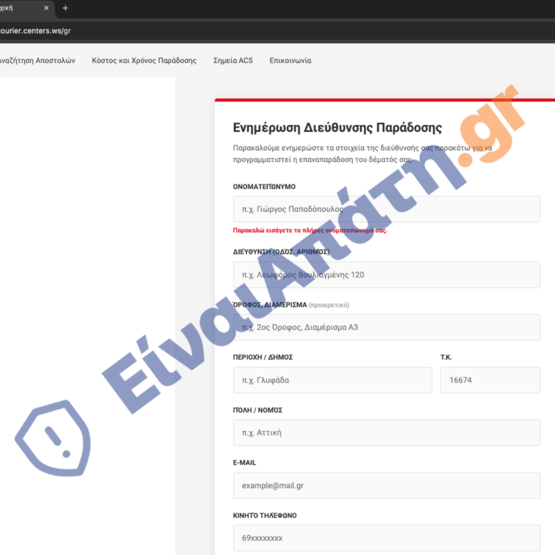This screenshot has height=555, width=555.
Task: Select the ΚΙΝΗΤΟ ΤΗΛΕΦΩΝΟ phone field
Action: pyautogui.click(x=386, y=538)
